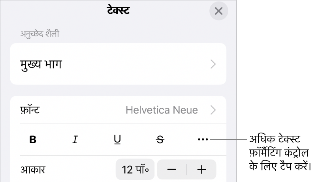Click the आकार size label
Image resolution: width=314 pixels, height=189 pixels.
click(33, 170)
